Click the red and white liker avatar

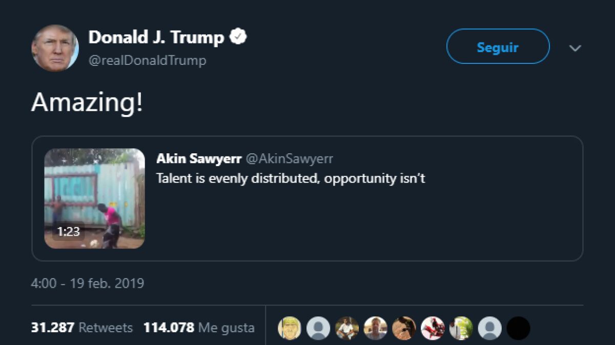433,328
